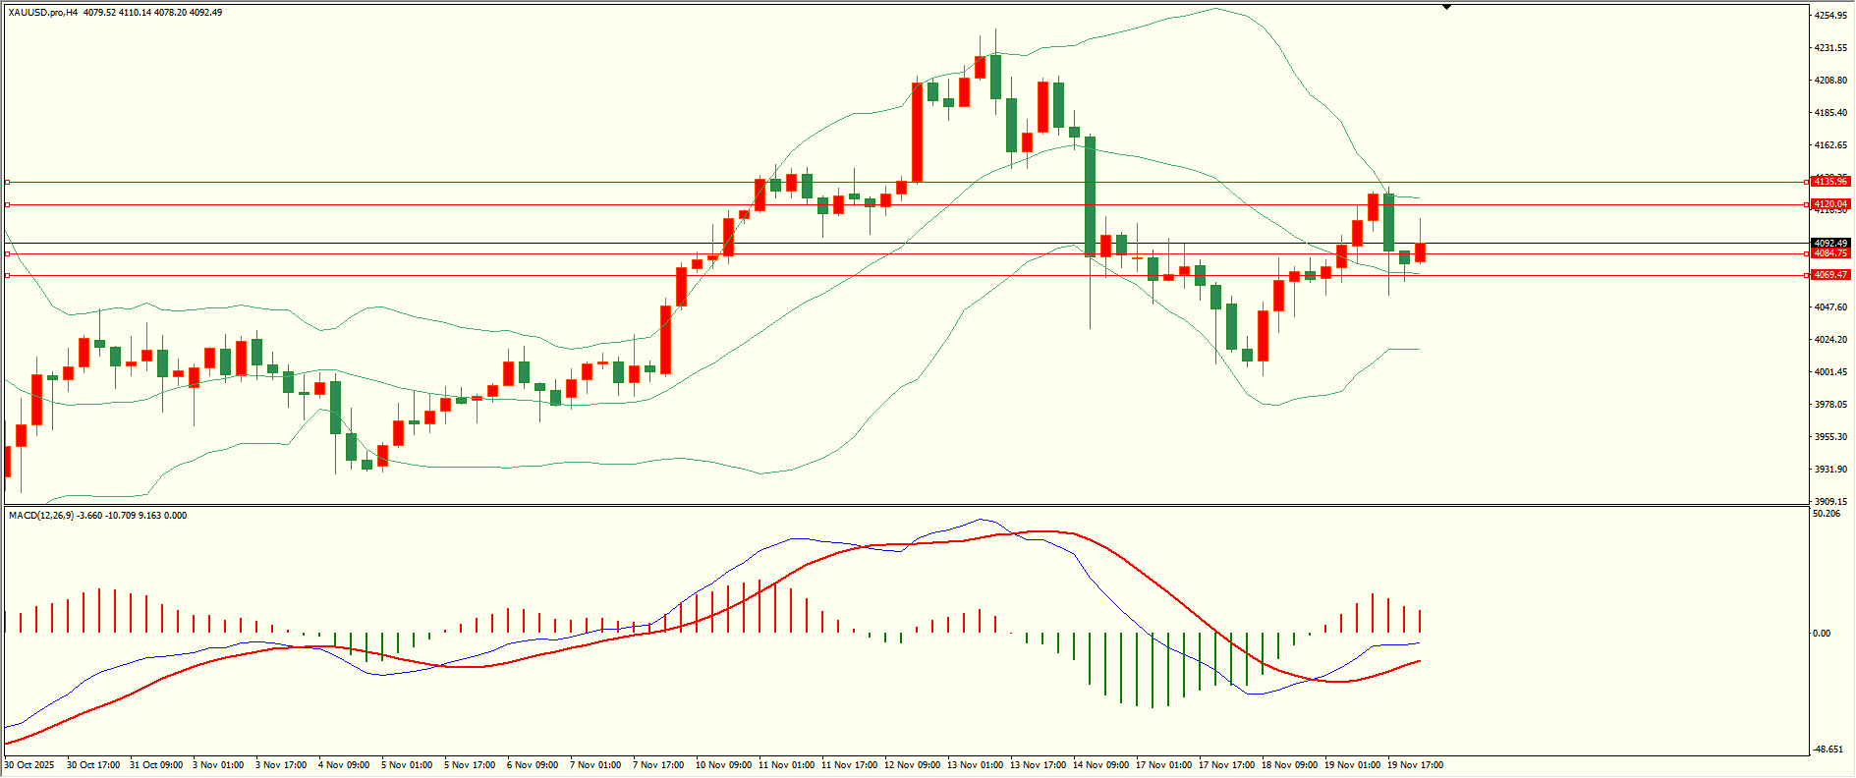
Task: Click the red 4135.96 price label
Action: 1830,182
